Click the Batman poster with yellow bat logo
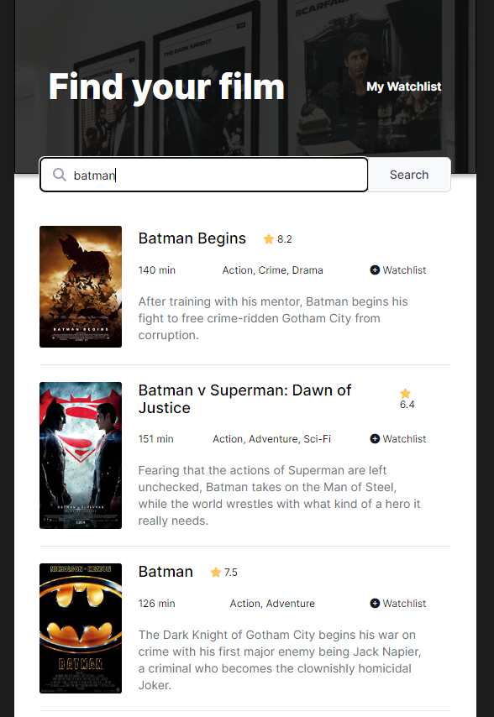 click(80, 628)
